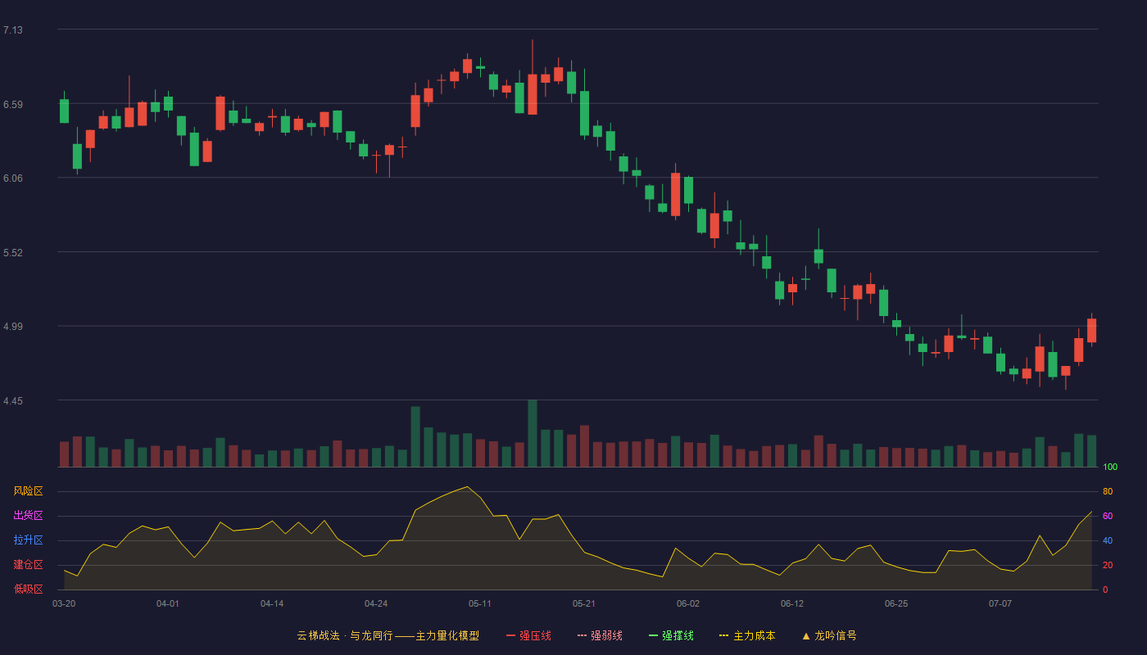Click the red 强压线 legend line icon
The height and width of the screenshot is (655, 1147).
point(511,635)
